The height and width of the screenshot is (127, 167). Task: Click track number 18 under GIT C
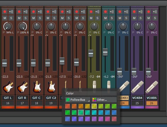click(36, 103)
